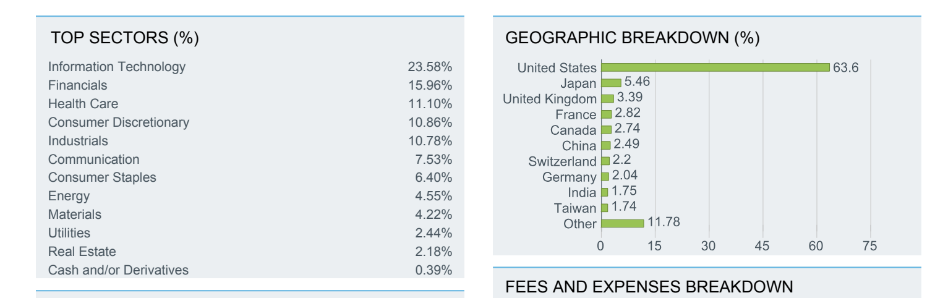Select the Energy sector row

coord(250,196)
